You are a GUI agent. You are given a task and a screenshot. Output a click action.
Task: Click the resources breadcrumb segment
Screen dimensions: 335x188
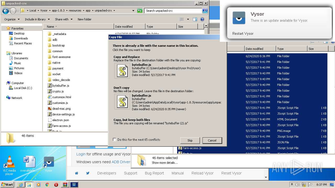[x=75, y=11]
